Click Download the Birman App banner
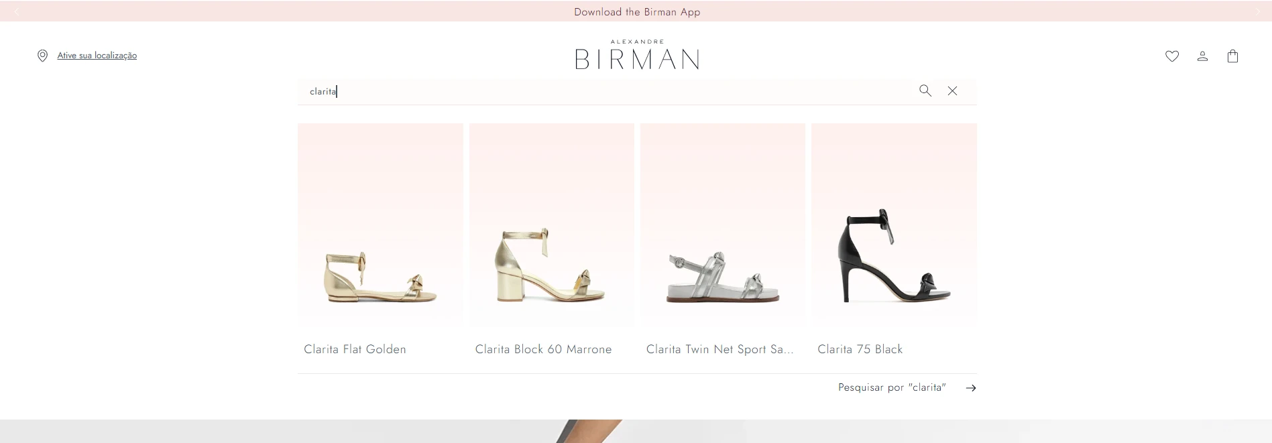 637,11
